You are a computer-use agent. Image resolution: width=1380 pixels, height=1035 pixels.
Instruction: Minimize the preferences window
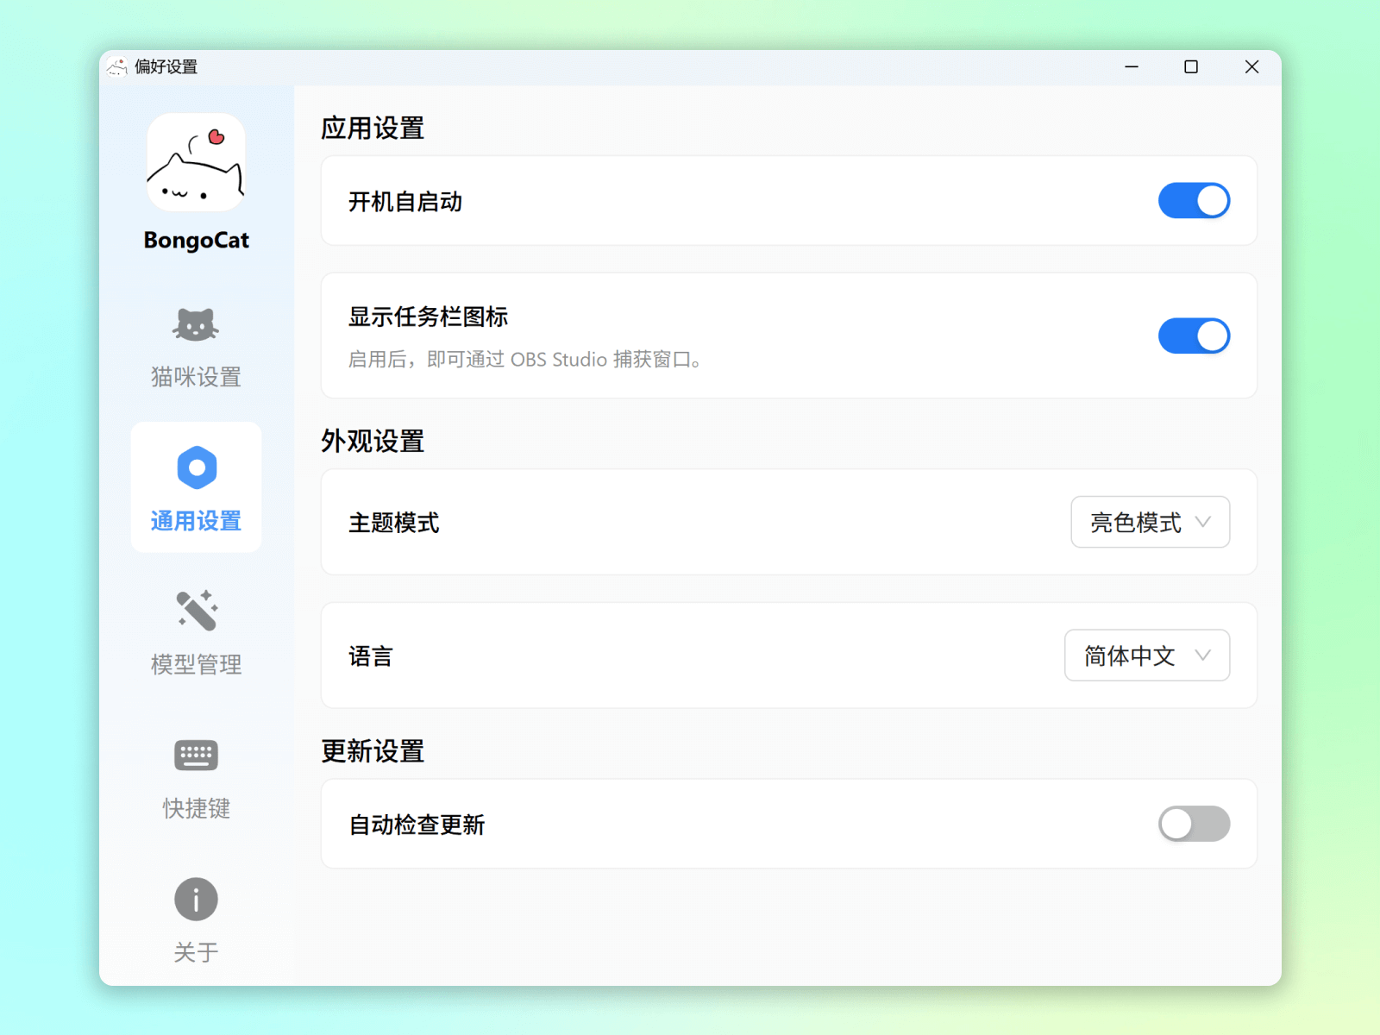pyautogui.click(x=1132, y=66)
